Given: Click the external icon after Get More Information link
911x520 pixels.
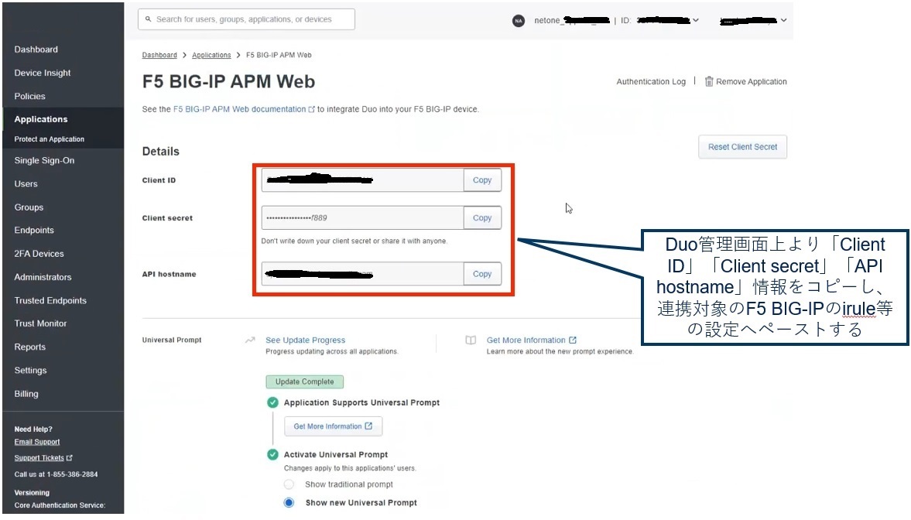Looking at the screenshot, I should pos(573,340).
